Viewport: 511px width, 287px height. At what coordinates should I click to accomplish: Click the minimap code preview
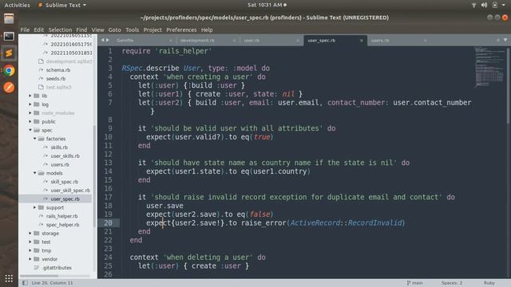[489, 67]
